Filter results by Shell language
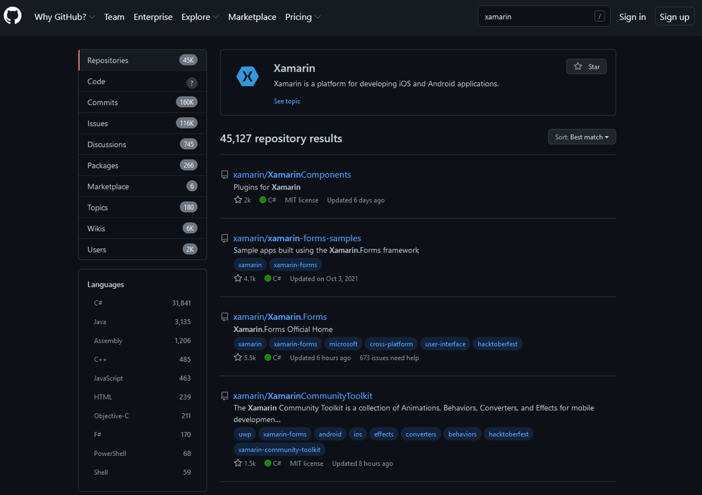 point(142,472)
